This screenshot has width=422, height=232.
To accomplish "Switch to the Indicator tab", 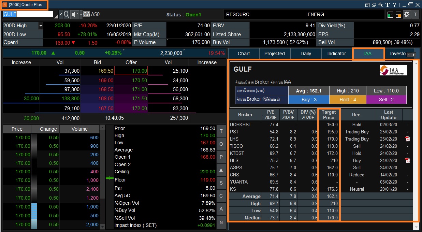I will [x=337, y=54].
